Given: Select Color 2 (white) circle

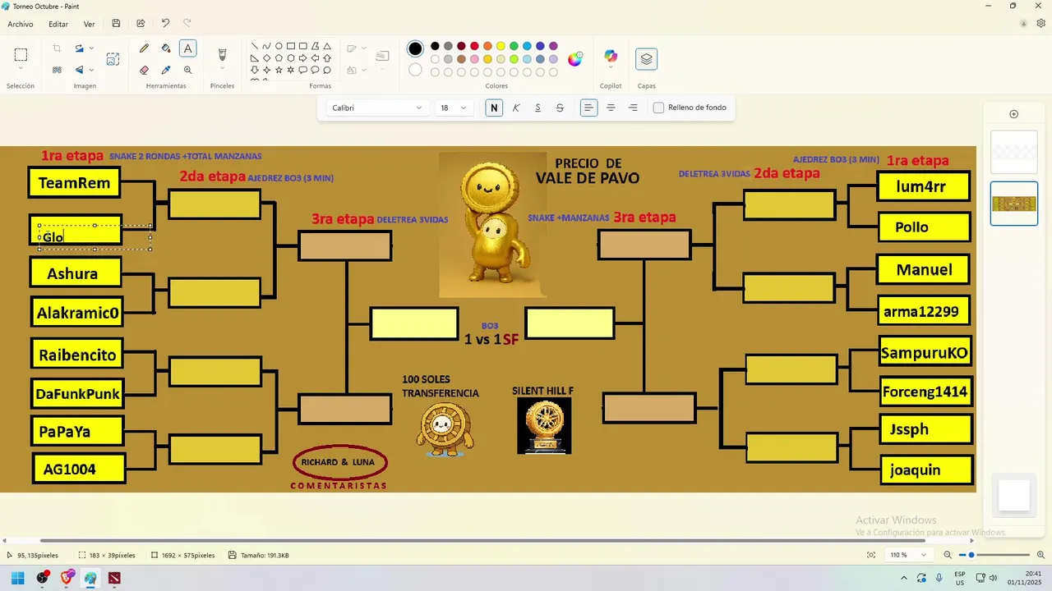Looking at the screenshot, I should tap(415, 70).
